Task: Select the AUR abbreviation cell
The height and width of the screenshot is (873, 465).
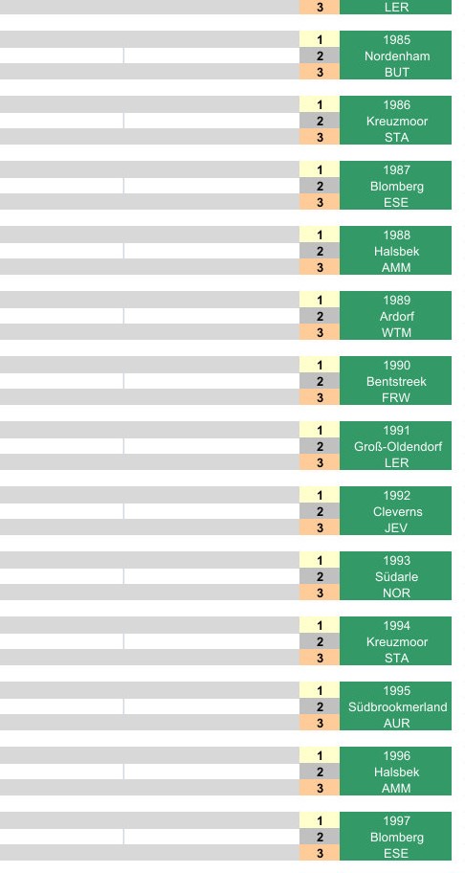Action: click(395, 724)
